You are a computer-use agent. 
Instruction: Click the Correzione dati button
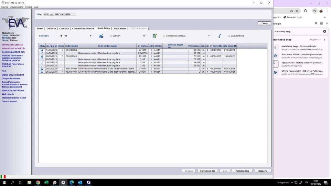point(208,171)
